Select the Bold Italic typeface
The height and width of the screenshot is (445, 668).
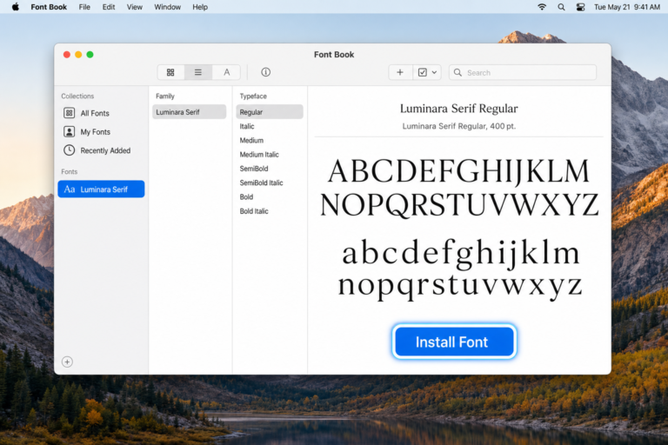tap(254, 211)
